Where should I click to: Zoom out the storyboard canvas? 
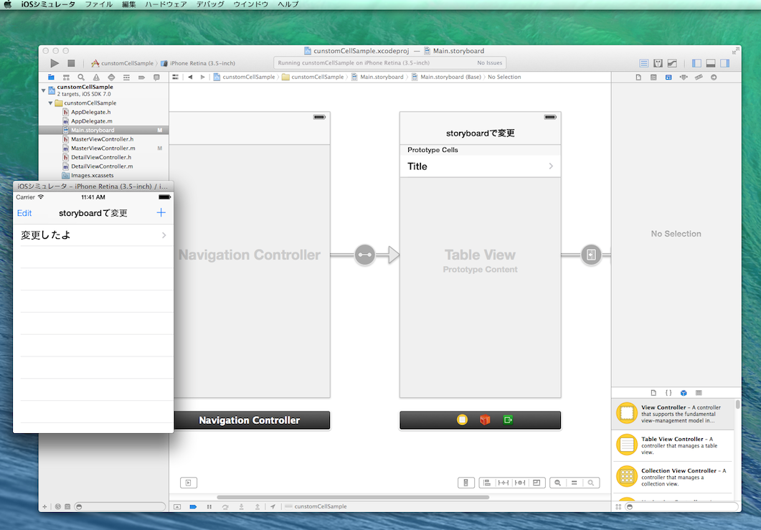point(557,483)
